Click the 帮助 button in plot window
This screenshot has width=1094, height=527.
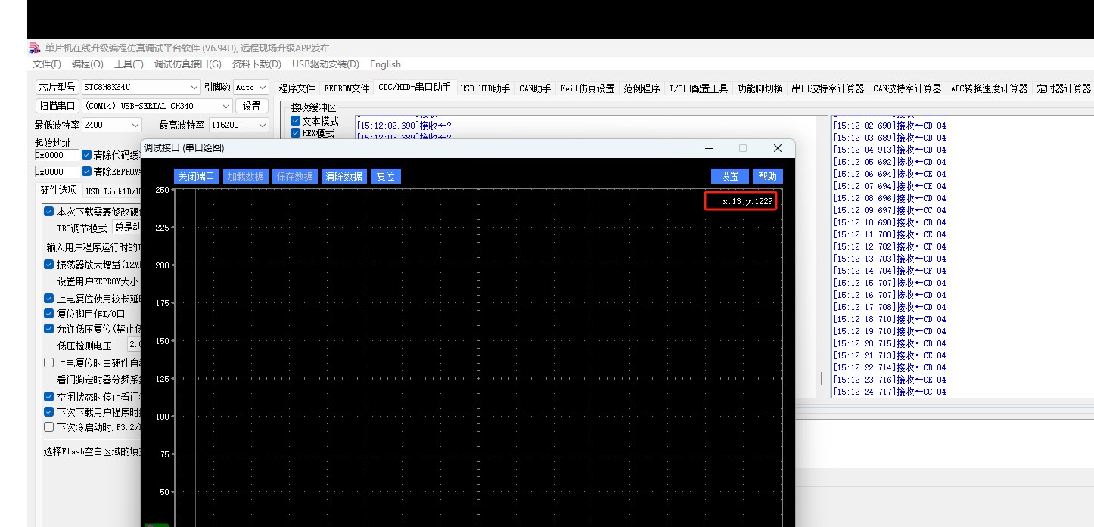pos(767,176)
